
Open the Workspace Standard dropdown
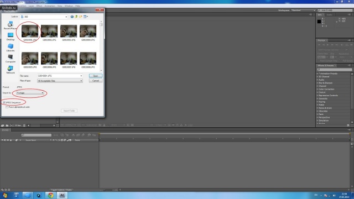click(x=303, y=11)
